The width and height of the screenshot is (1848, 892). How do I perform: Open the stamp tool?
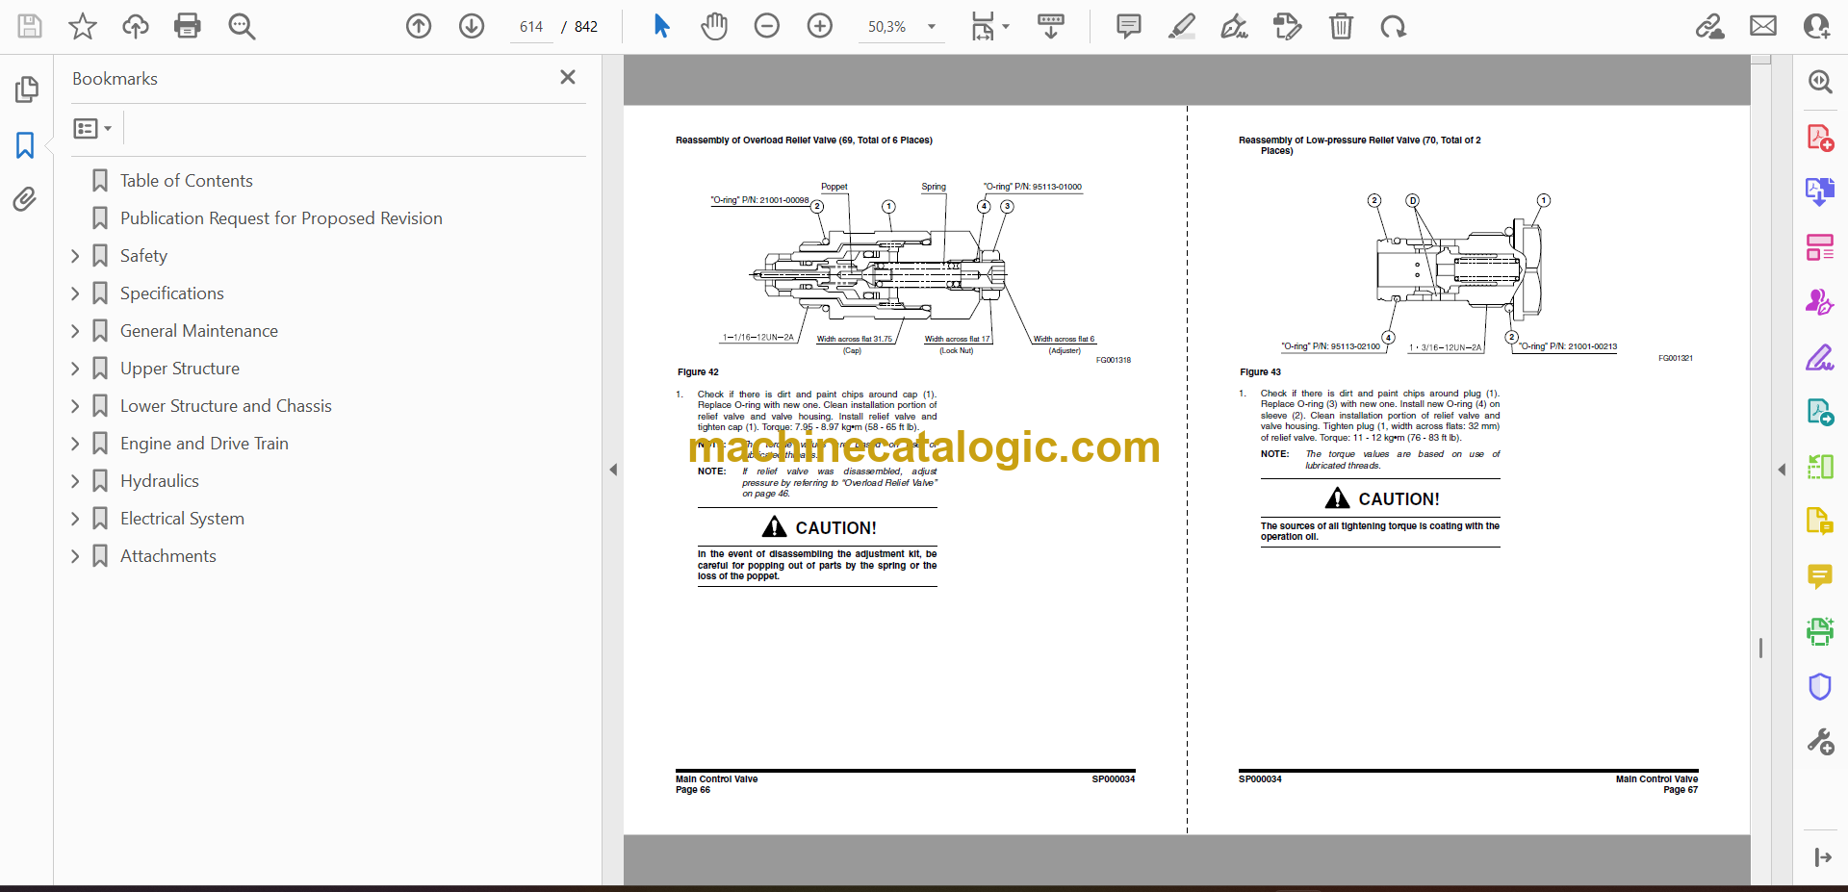(x=1287, y=26)
